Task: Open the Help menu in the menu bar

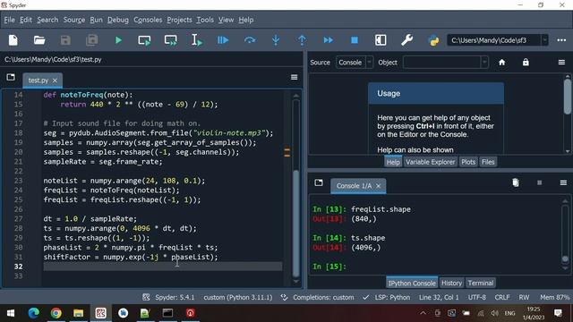Action: coord(246,20)
